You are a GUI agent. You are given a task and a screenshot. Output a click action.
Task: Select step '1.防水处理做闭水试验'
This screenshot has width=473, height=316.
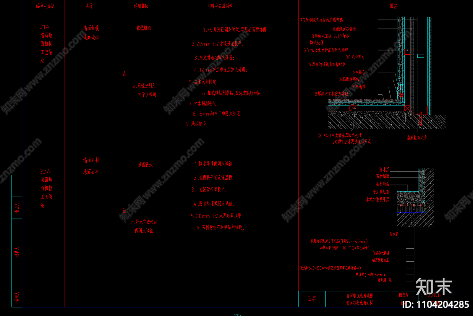point(214,163)
